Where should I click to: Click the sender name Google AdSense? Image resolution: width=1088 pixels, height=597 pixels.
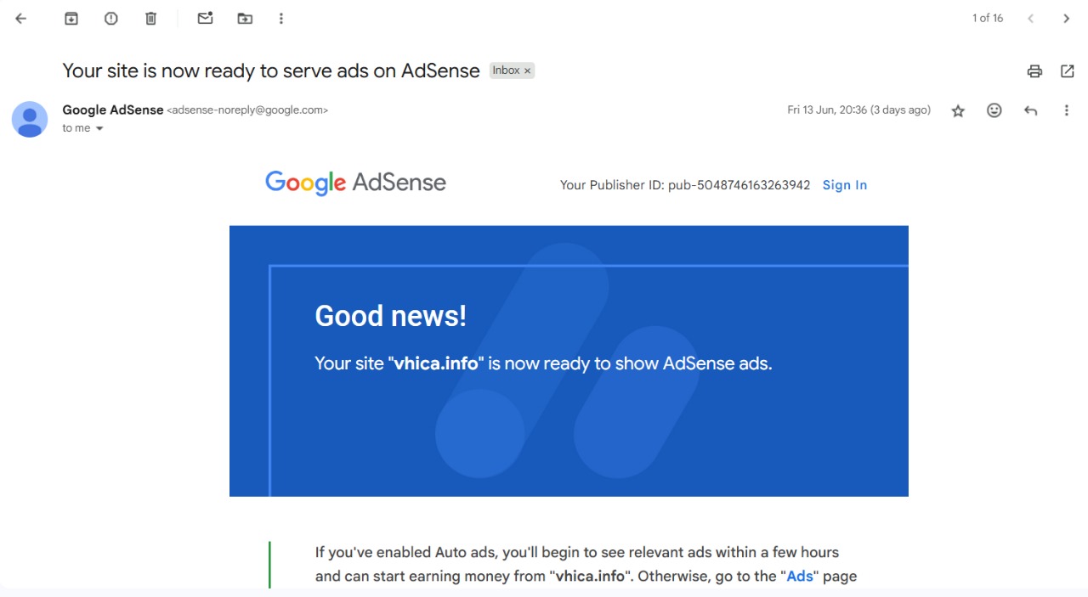(x=113, y=110)
